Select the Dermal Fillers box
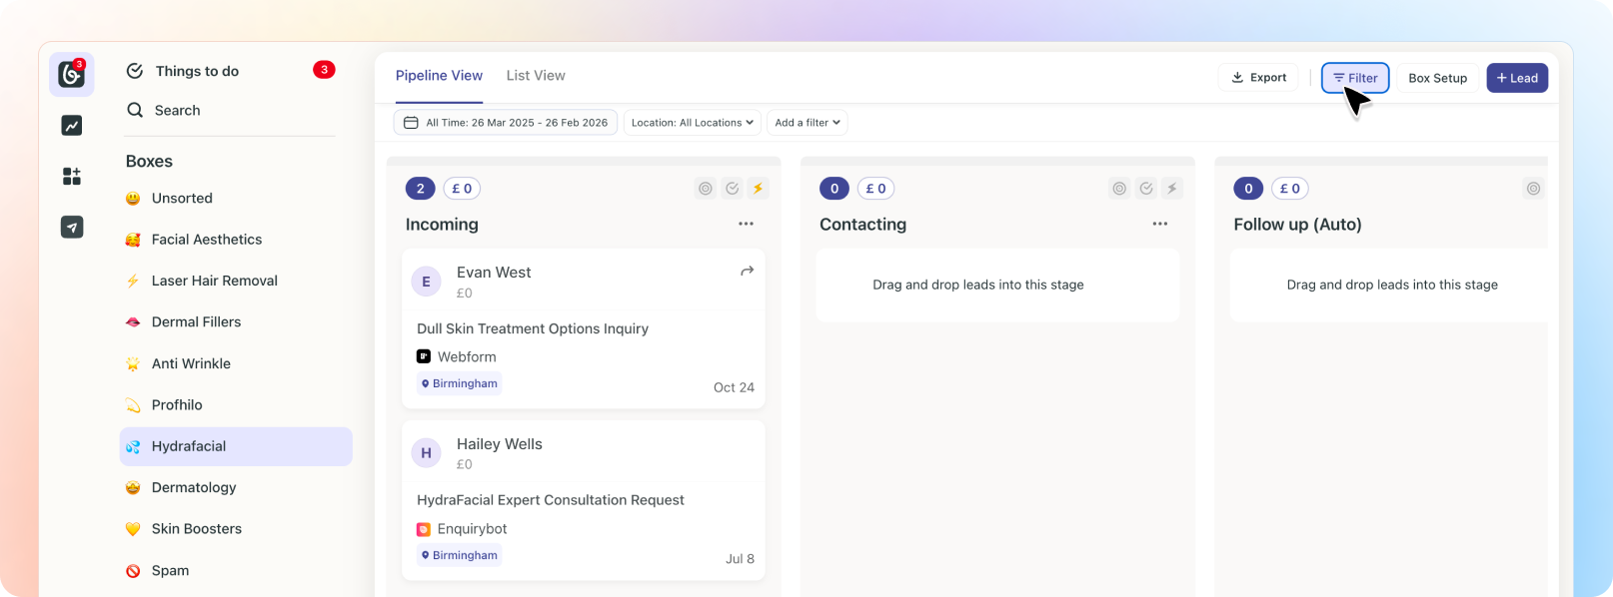The width and height of the screenshot is (1613, 597). click(x=236, y=322)
